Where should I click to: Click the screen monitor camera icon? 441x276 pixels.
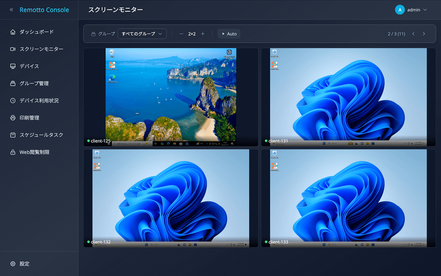(x=12, y=49)
